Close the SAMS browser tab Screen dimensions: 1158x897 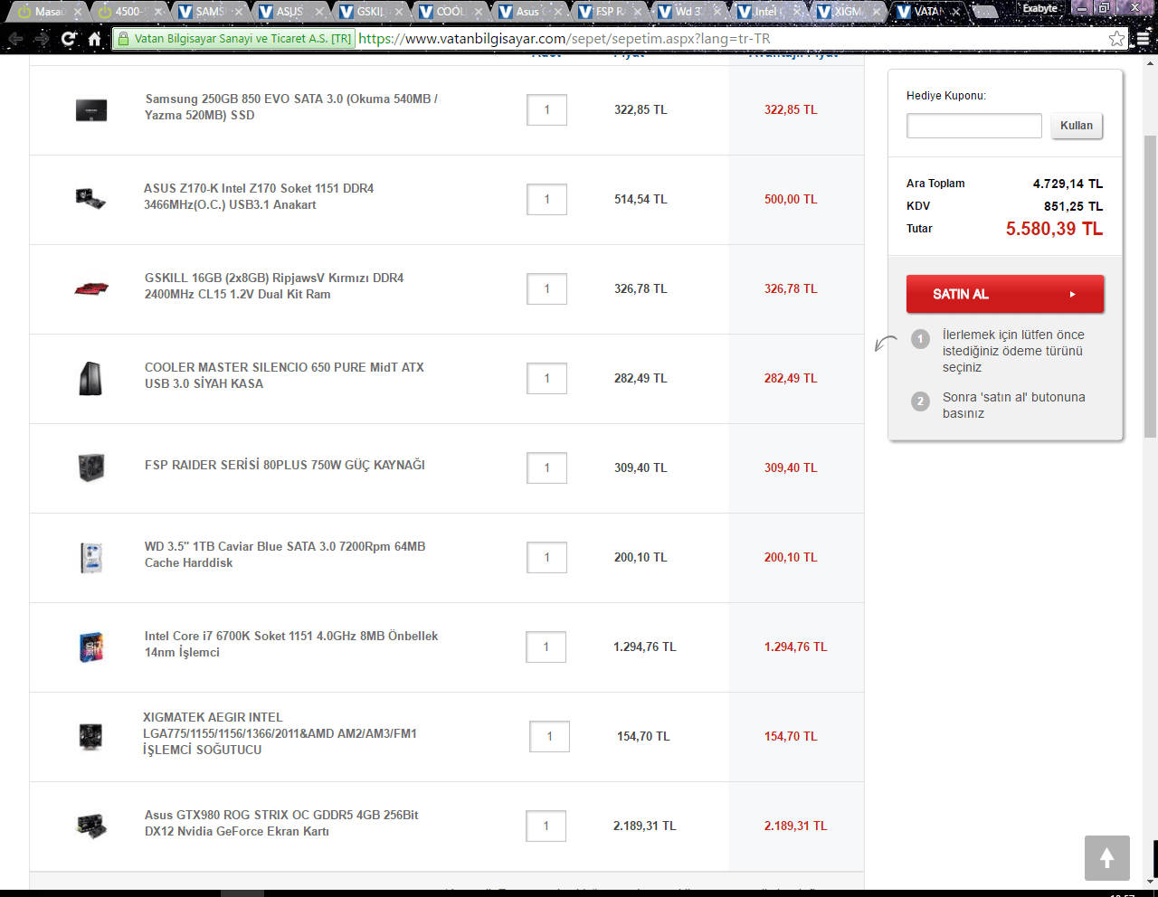(238, 12)
